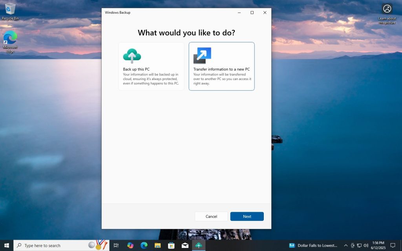Select the Back up this PC option

tap(151, 66)
